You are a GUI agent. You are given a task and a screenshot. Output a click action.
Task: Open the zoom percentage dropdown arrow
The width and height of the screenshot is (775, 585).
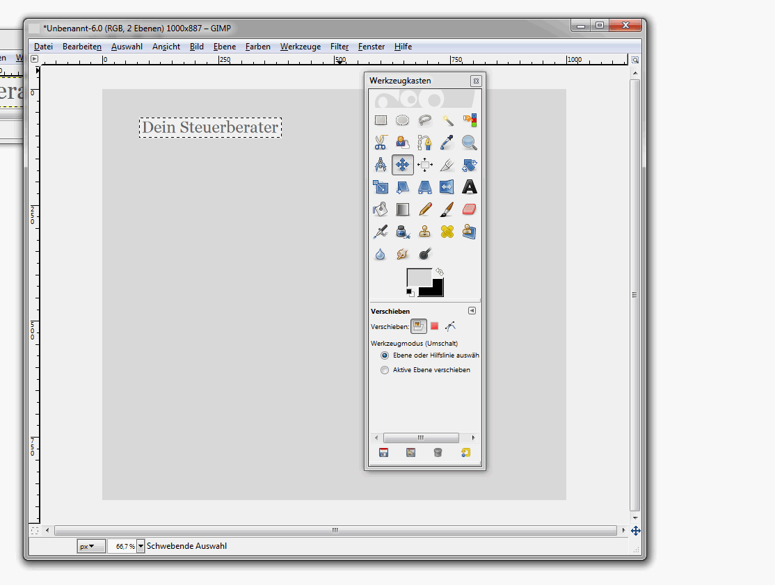coord(141,546)
